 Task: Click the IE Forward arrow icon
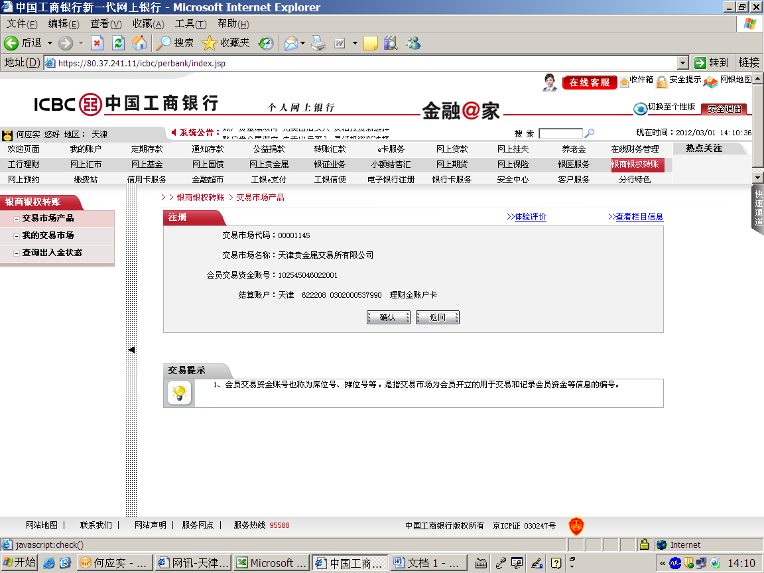[65, 43]
